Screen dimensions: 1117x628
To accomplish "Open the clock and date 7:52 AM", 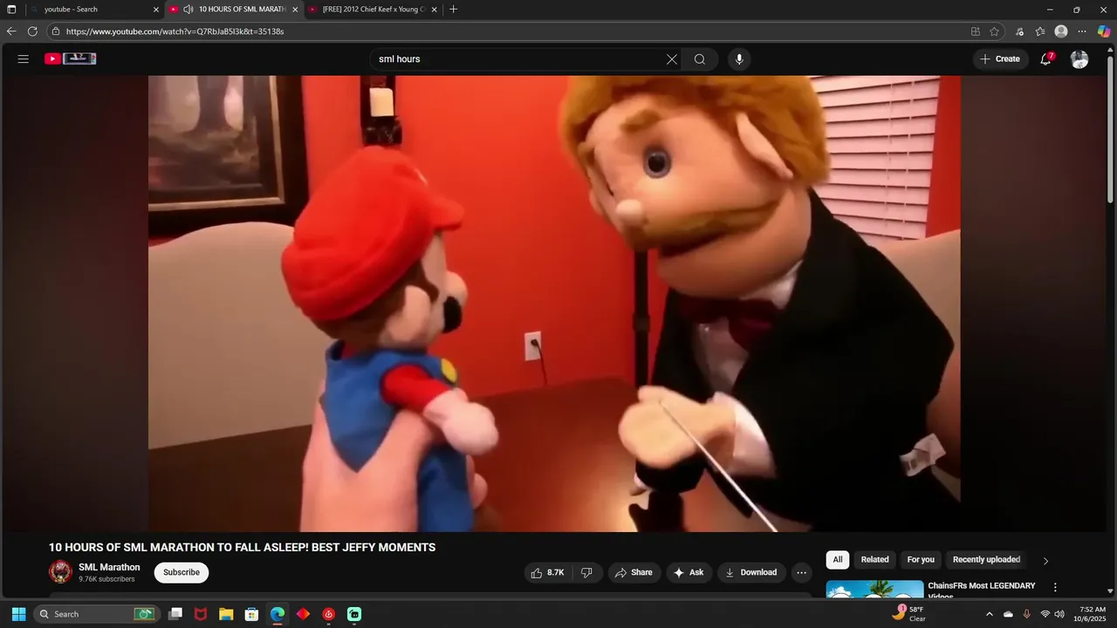I will (1092, 614).
